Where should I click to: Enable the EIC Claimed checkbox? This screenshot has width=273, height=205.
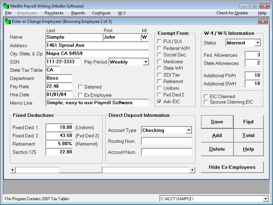(206, 96)
